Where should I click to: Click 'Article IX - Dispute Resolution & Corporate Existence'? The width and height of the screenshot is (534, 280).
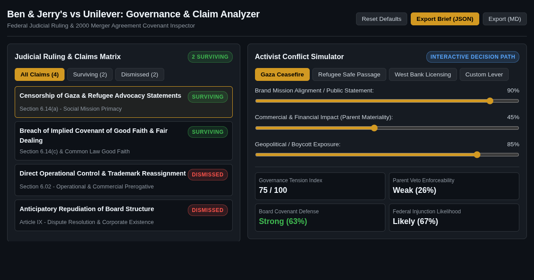pyautogui.click(x=87, y=222)
